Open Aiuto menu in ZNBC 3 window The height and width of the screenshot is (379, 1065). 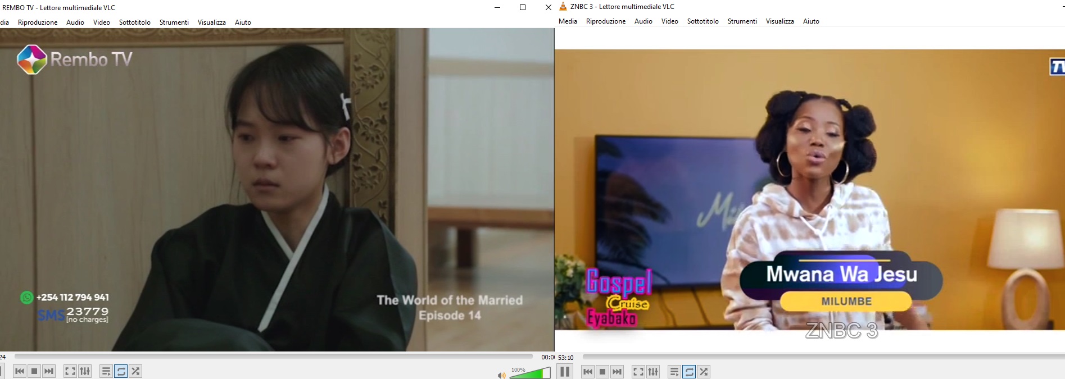[811, 21]
